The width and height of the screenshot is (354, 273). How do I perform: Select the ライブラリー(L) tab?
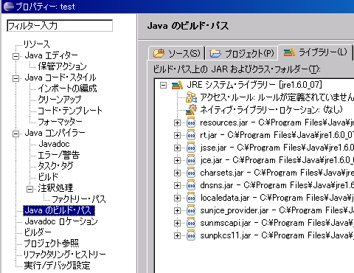pyautogui.click(x=315, y=52)
